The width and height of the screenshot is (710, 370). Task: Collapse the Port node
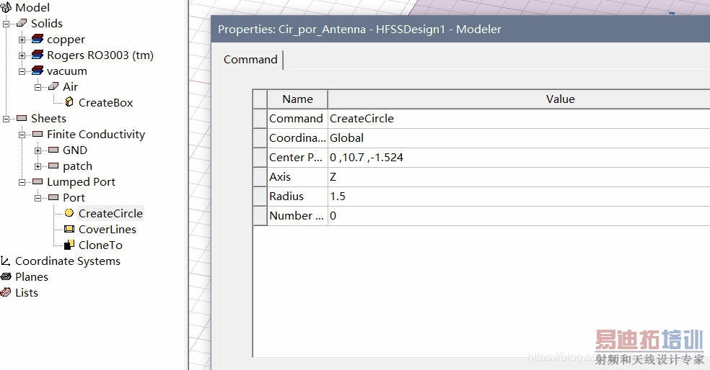[38, 198]
